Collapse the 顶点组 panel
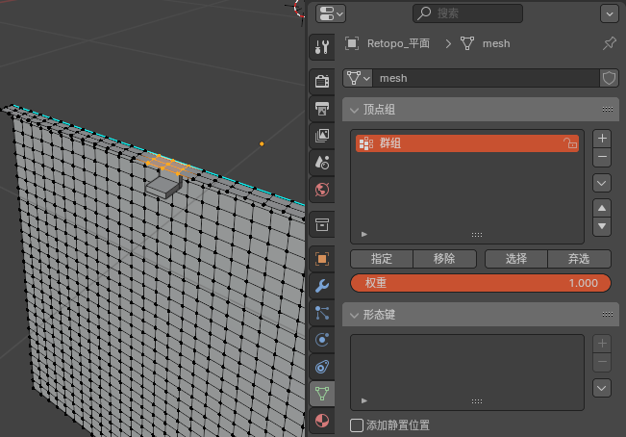Viewport: 626px width, 437px height. point(355,110)
